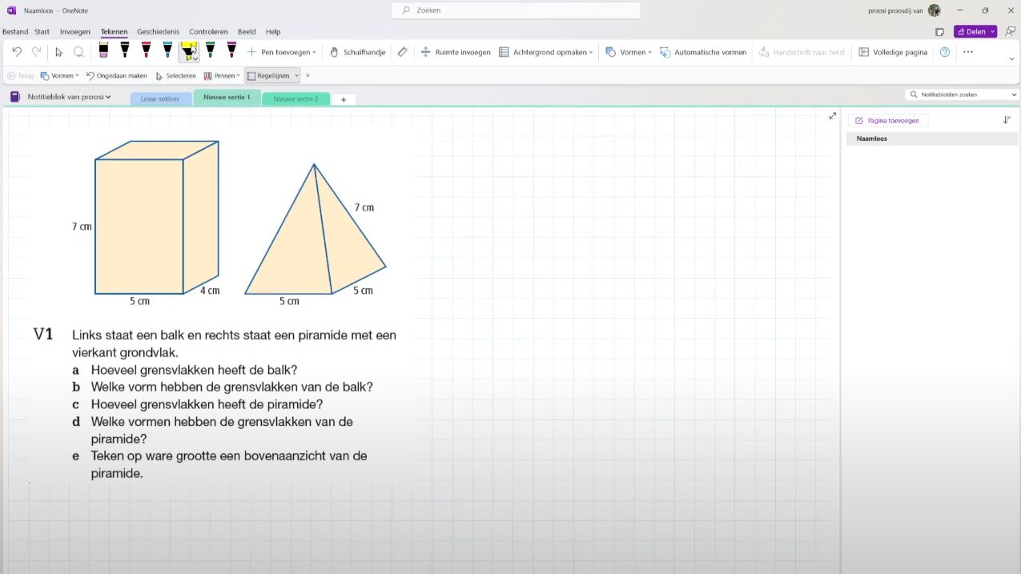The image size is (1021, 574).
Task: Switch to the Start tab
Action: pyautogui.click(x=42, y=32)
